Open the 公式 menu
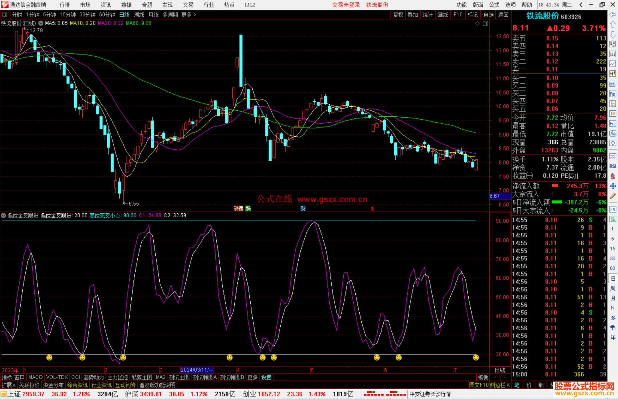 (x=494, y=5)
